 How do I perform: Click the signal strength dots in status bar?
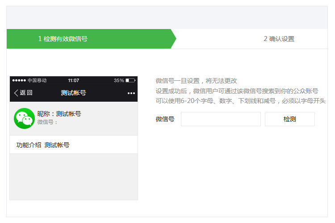pos(19,80)
